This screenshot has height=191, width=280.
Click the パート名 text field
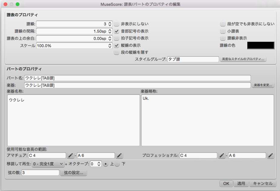click(137, 78)
